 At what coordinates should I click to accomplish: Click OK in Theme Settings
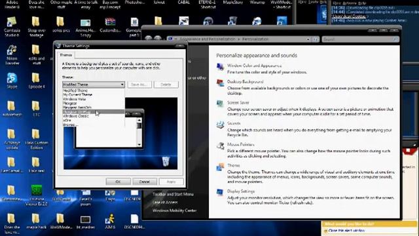(x=118, y=182)
